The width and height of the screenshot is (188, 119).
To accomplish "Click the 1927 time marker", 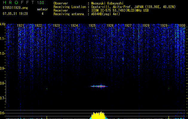I will (x=128, y=25).
